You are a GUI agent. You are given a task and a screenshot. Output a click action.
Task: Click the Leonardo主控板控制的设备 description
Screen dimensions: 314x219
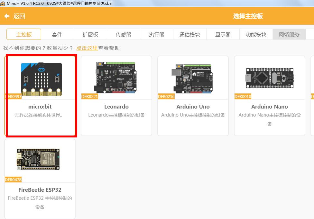116,115
